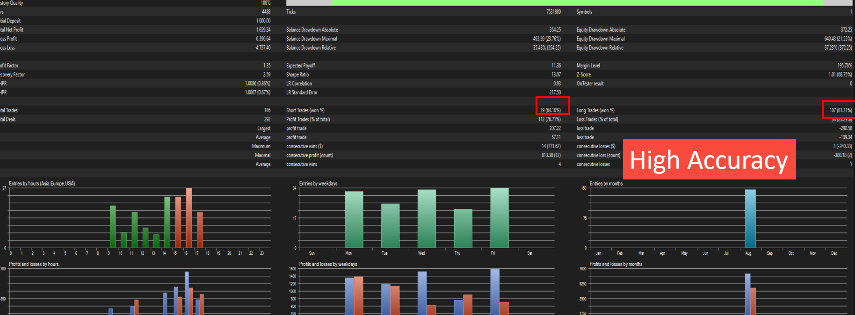Screen dimensions: 855x315
Task: Select the Profit Trades value 112 (76.71%)
Action: tap(550, 119)
